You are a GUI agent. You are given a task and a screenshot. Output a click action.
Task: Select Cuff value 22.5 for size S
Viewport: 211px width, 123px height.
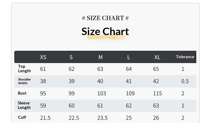click(x=74, y=118)
